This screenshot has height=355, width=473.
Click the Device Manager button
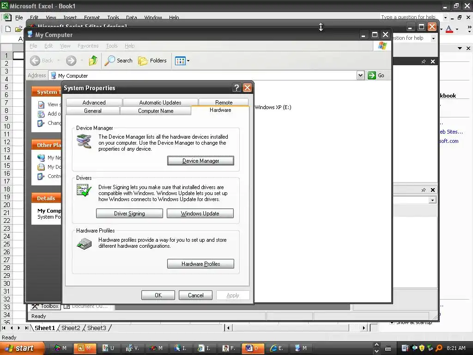tap(200, 161)
